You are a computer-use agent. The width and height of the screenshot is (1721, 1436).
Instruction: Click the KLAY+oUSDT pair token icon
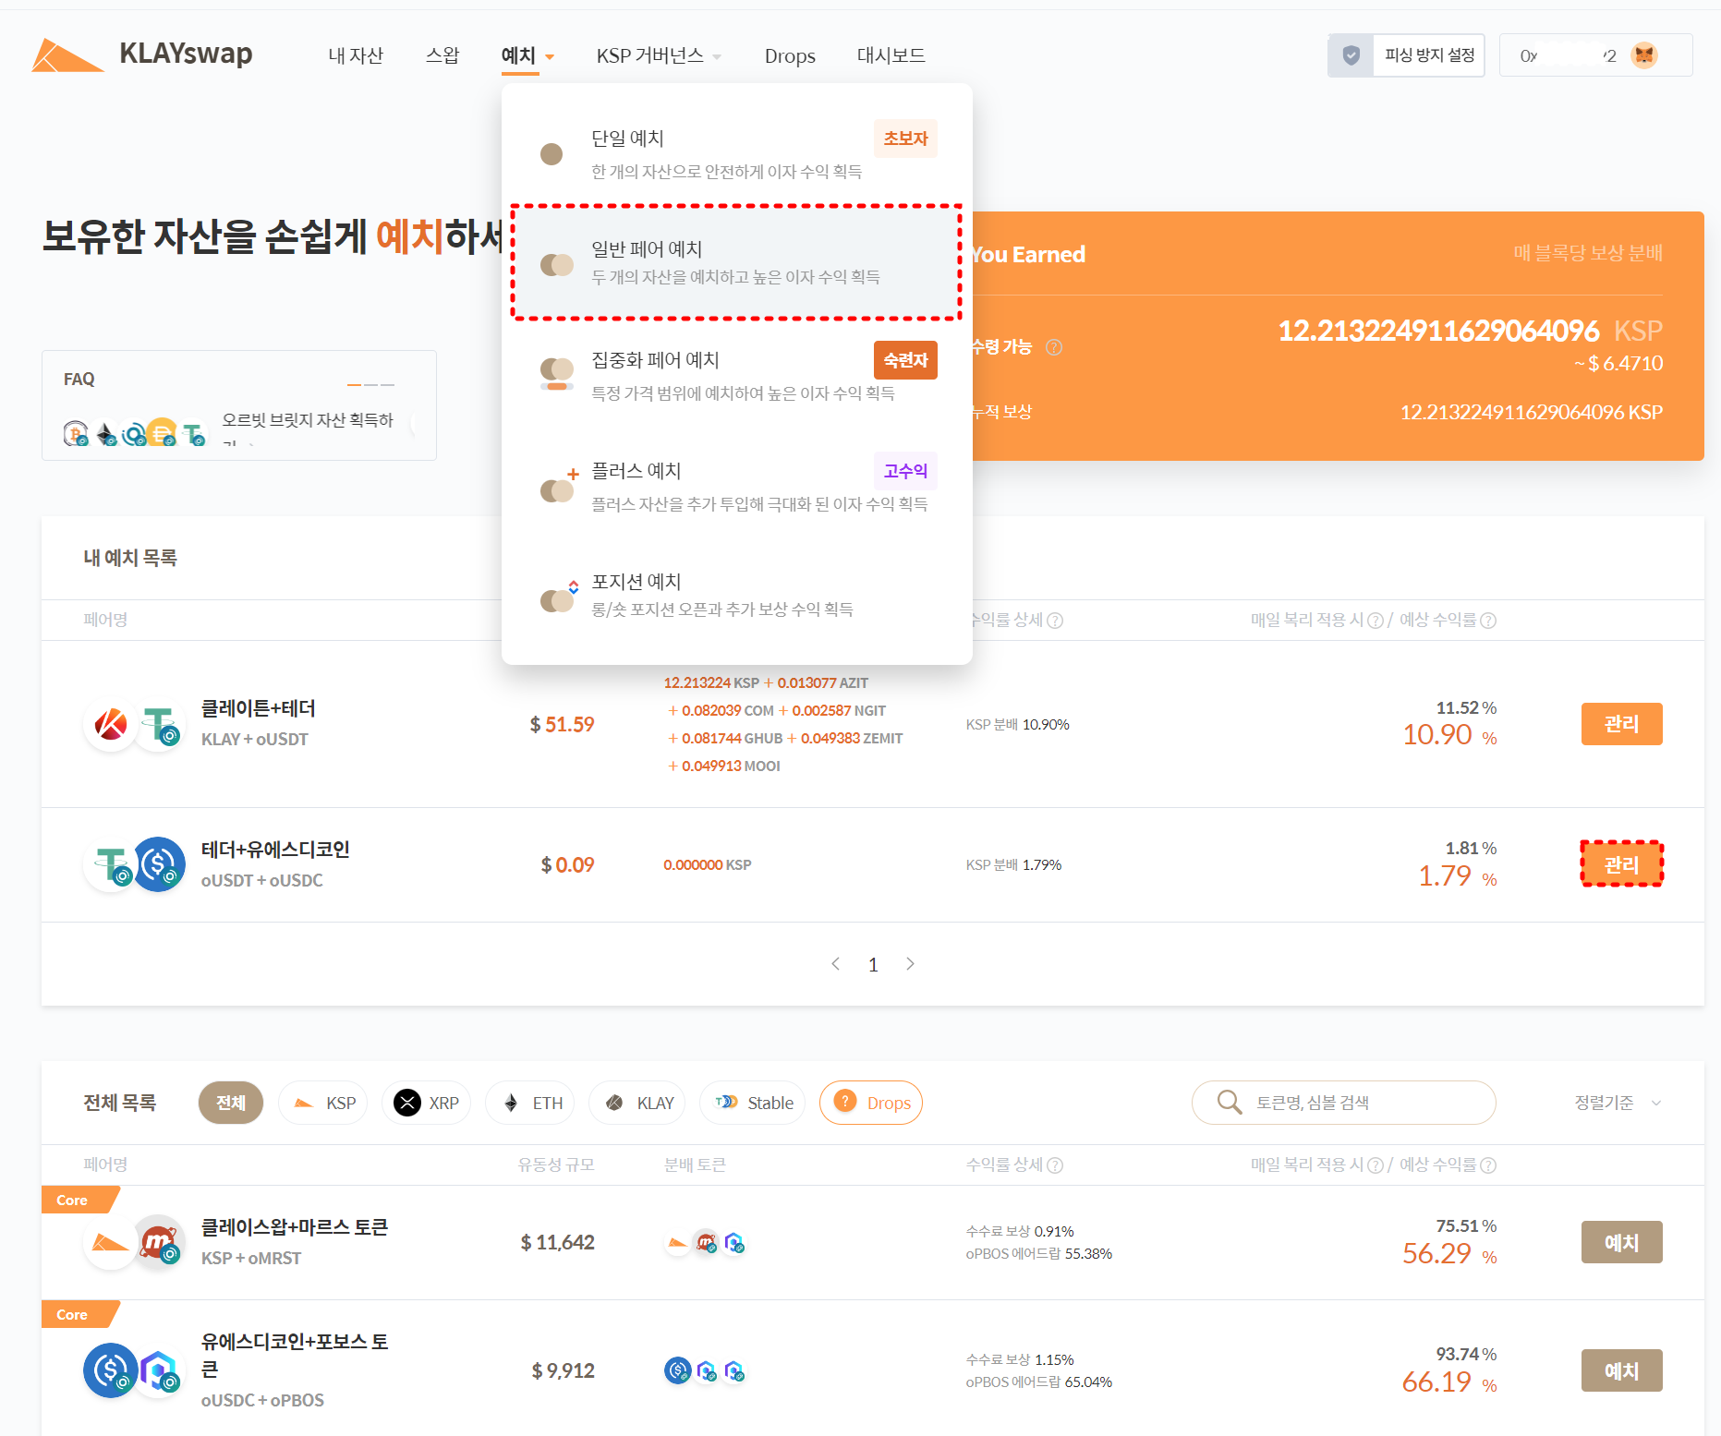[x=134, y=724]
